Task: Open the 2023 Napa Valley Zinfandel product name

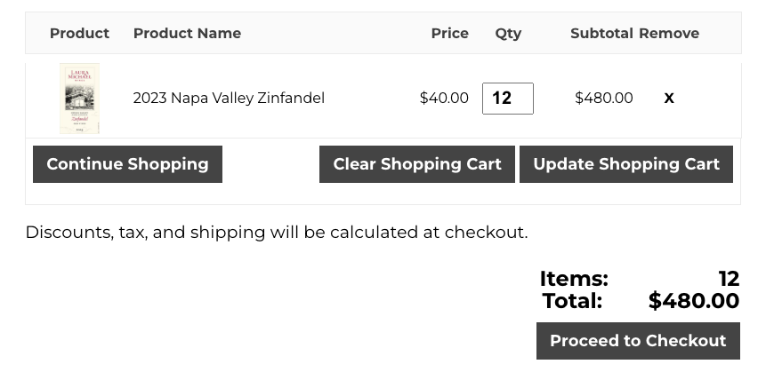Action: [229, 99]
